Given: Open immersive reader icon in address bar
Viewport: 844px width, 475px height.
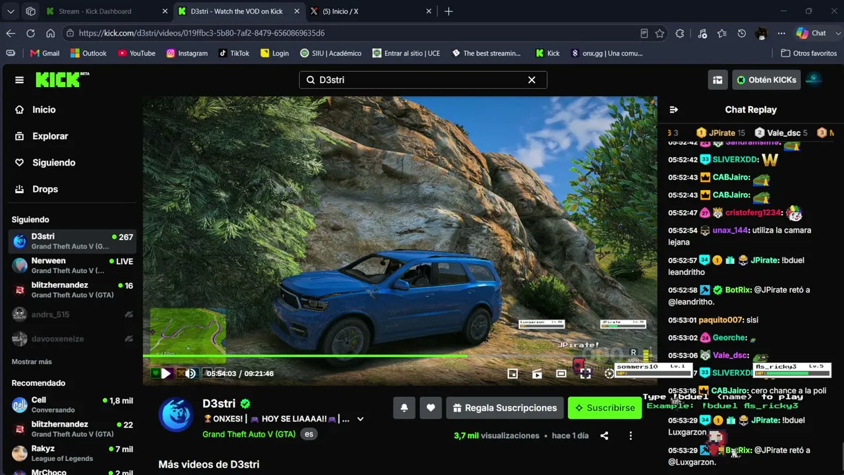Looking at the screenshot, I should point(644,33).
